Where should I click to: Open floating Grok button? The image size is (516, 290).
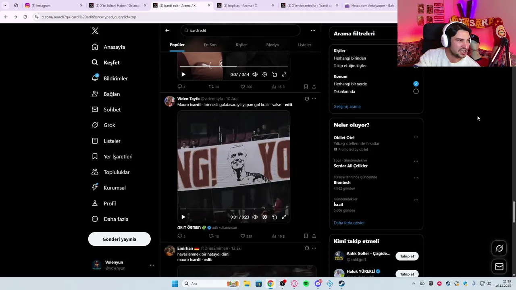click(x=499, y=249)
